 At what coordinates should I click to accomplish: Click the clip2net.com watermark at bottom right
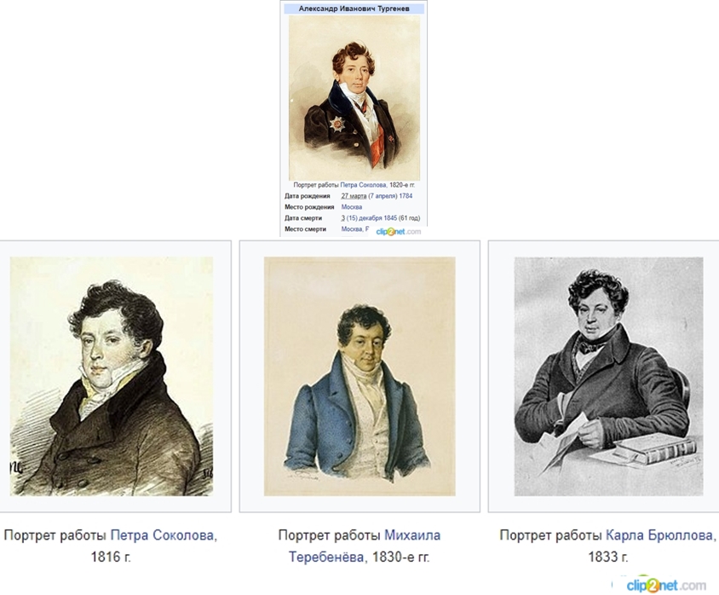click(666, 586)
